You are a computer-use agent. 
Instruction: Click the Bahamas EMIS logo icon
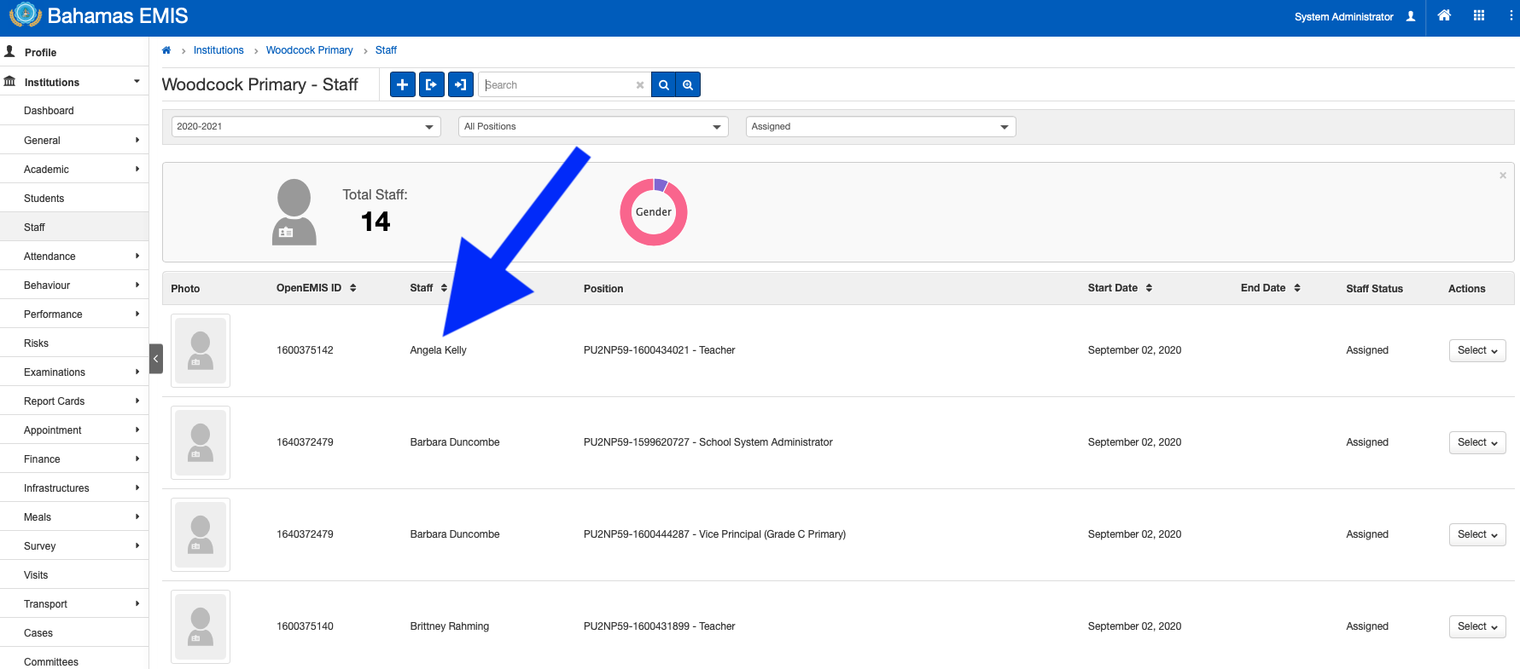tap(26, 14)
